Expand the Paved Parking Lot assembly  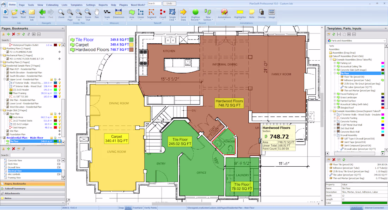(x=335, y=94)
